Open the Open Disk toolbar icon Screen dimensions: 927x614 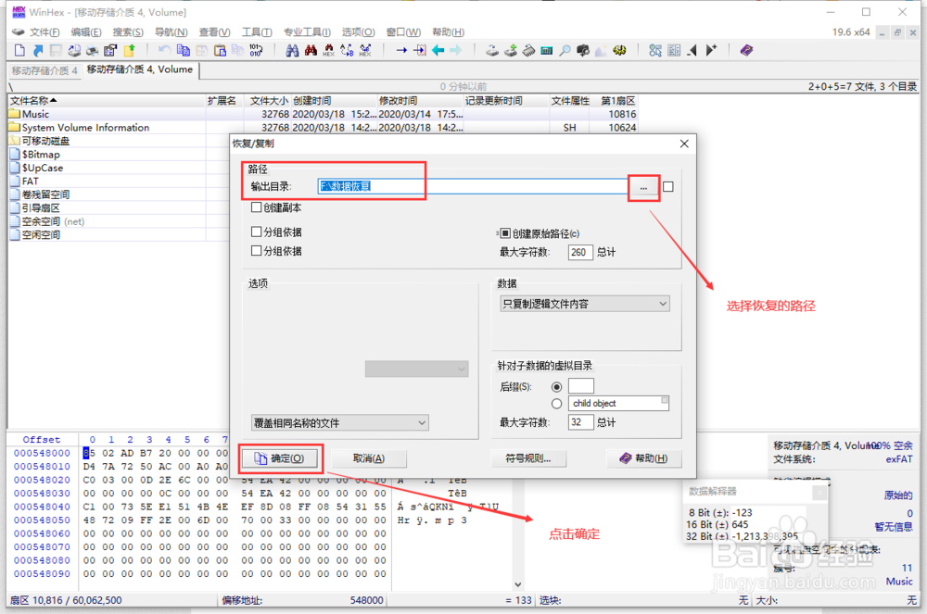pyautogui.click(x=491, y=50)
